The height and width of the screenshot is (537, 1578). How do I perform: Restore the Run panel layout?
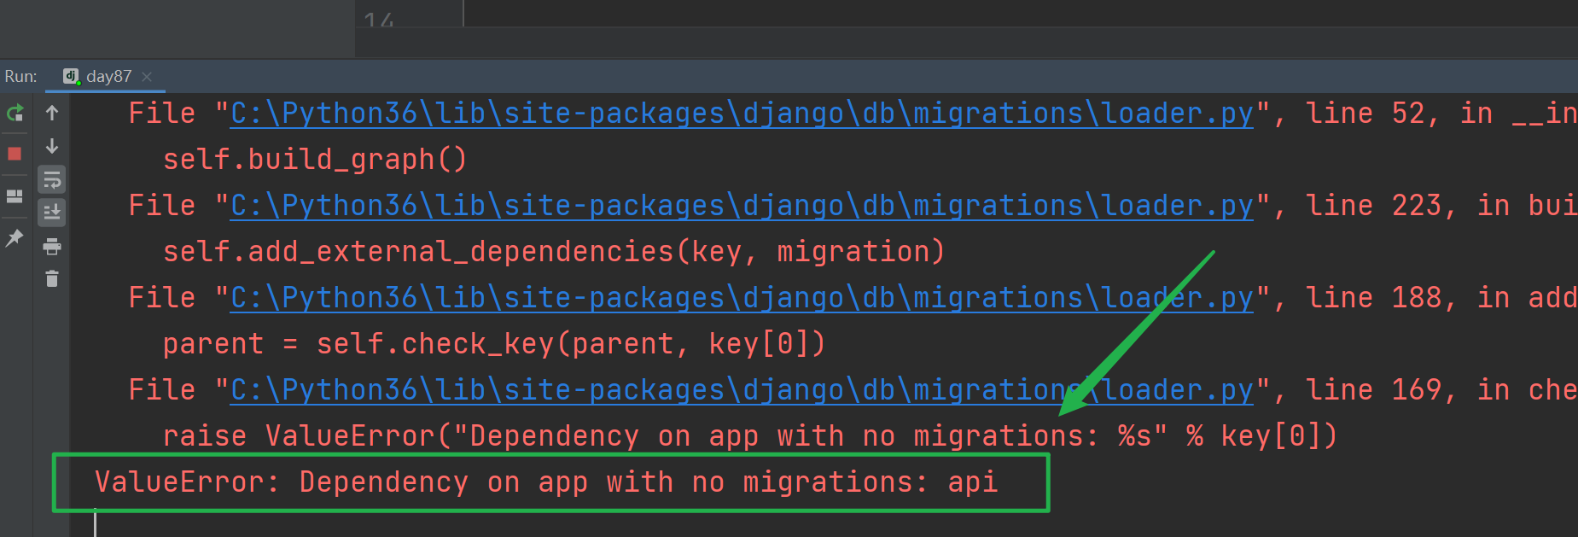(x=15, y=196)
